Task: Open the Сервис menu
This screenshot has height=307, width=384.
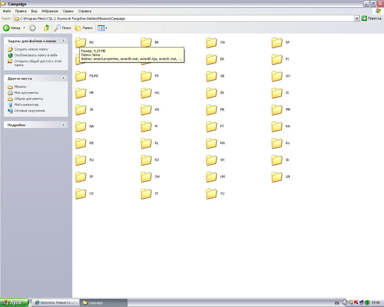Action: coord(68,11)
